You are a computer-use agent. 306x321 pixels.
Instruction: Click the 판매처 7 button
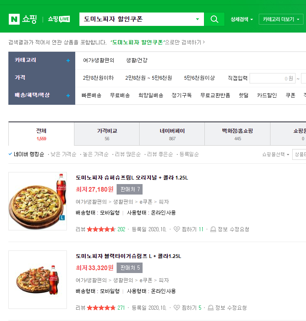coord(130,189)
